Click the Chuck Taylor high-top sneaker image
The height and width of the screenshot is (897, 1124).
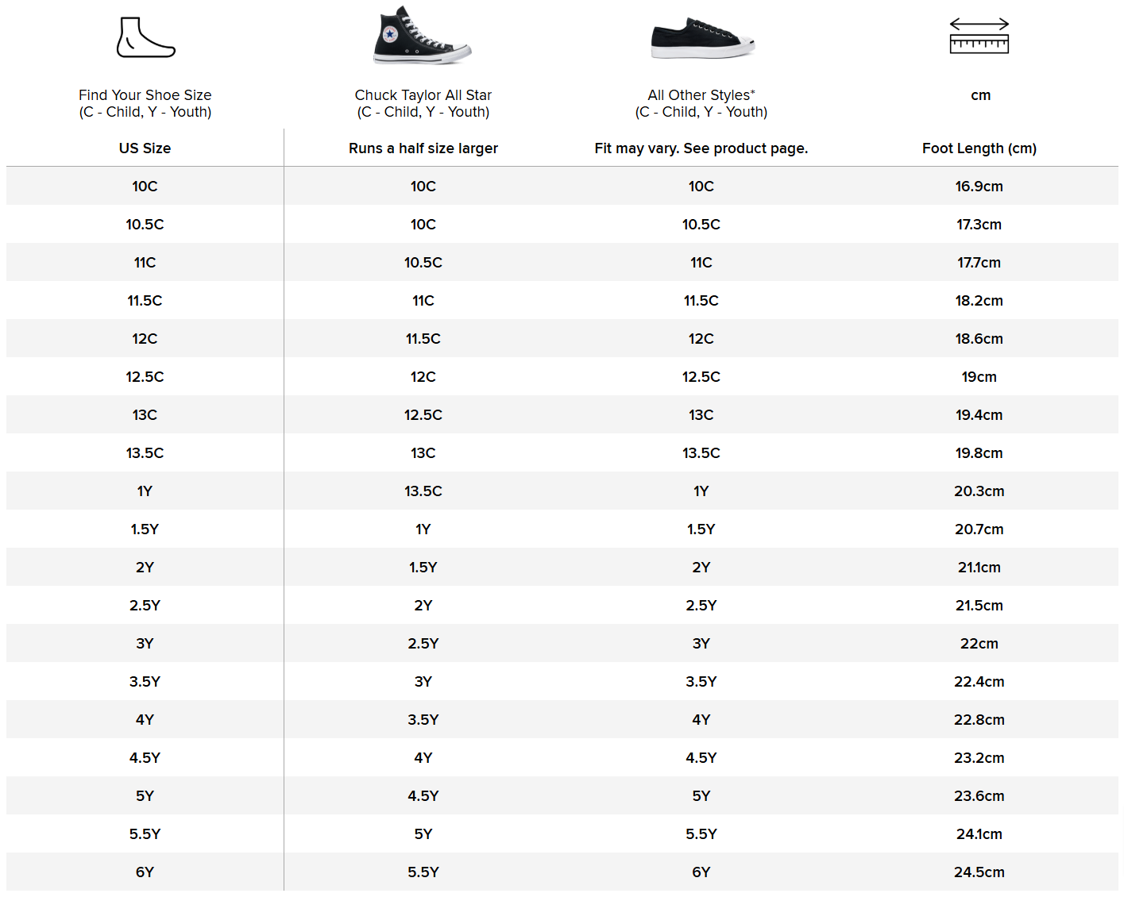[x=422, y=36]
